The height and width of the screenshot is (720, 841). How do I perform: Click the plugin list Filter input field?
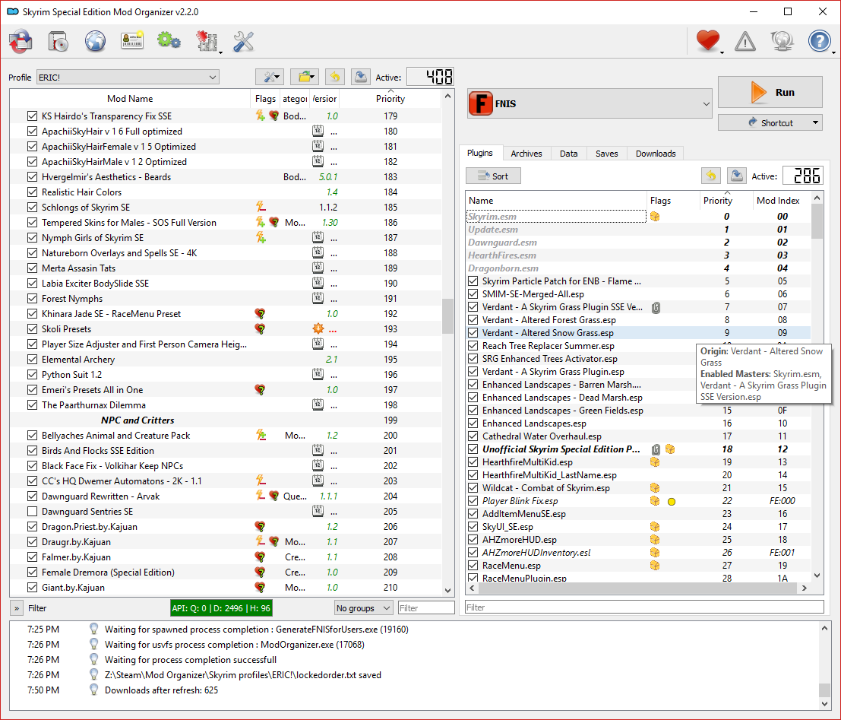click(644, 607)
